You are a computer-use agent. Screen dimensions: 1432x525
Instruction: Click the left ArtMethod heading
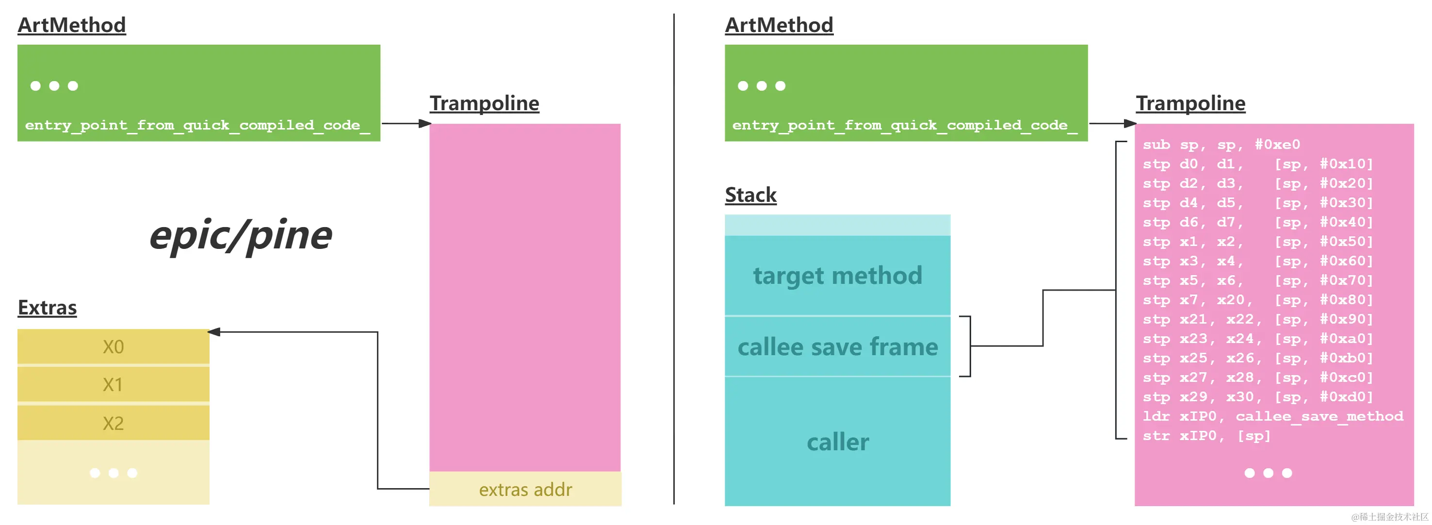pyautogui.click(x=72, y=25)
